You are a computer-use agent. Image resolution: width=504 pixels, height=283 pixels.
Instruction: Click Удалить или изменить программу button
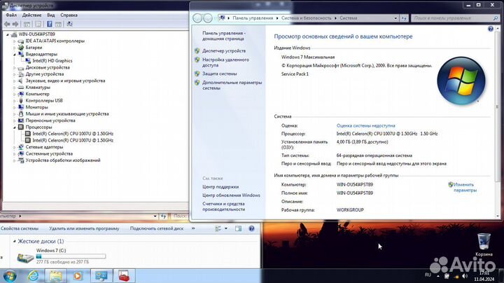coord(84,228)
